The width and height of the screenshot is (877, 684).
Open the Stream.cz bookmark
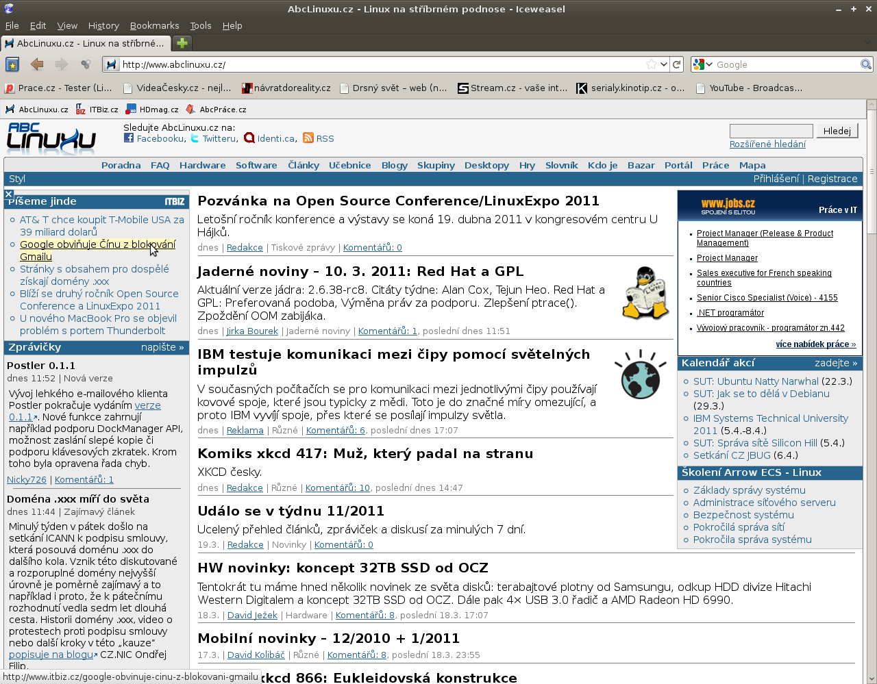tap(512, 88)
